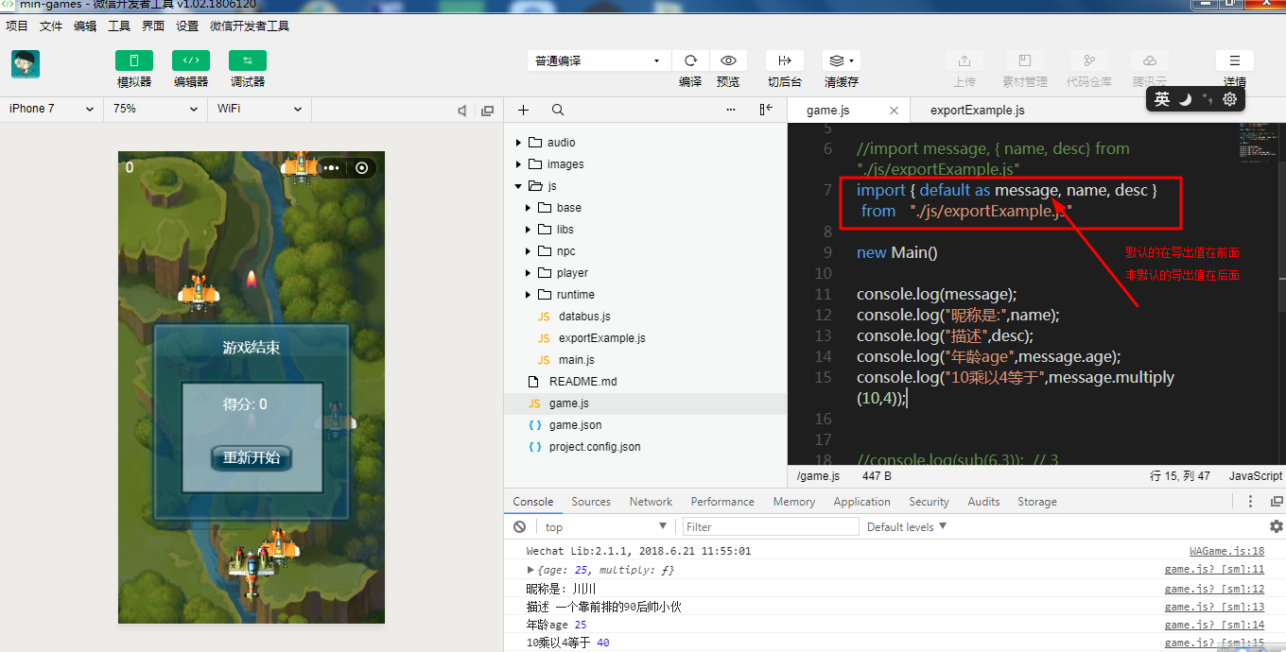Toggle the simulator (模拟器) panel button
This screenshot has height=652, width=1286.
click(133, 60)
